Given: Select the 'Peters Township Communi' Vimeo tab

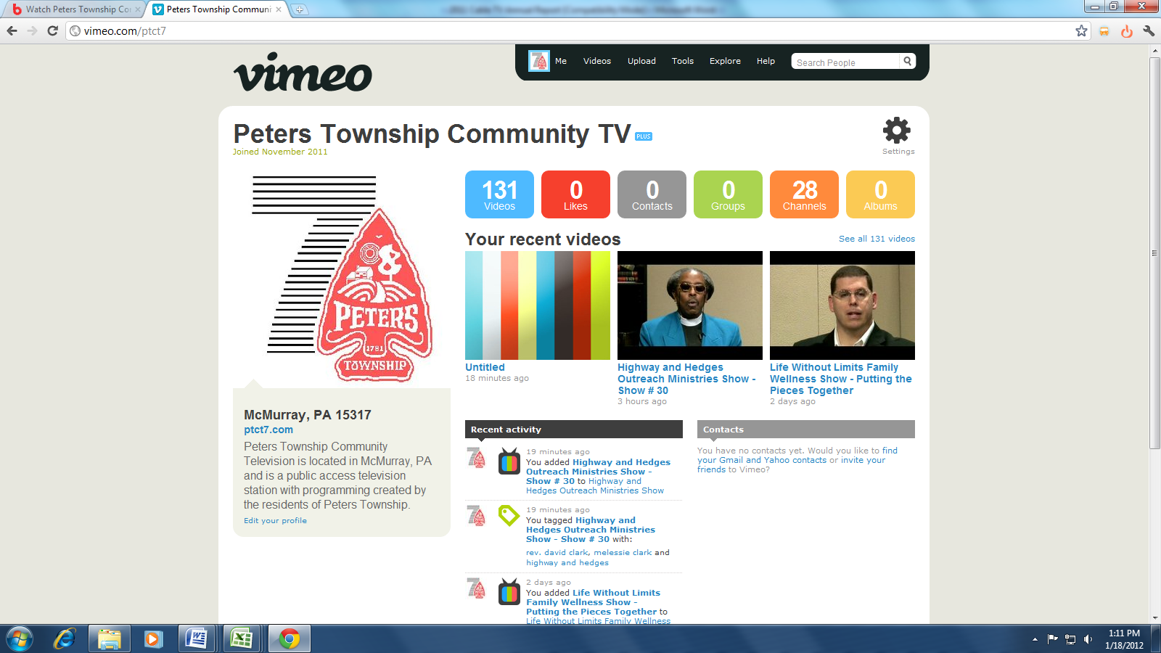Looking at the screenshot, I should coord(217,9).
